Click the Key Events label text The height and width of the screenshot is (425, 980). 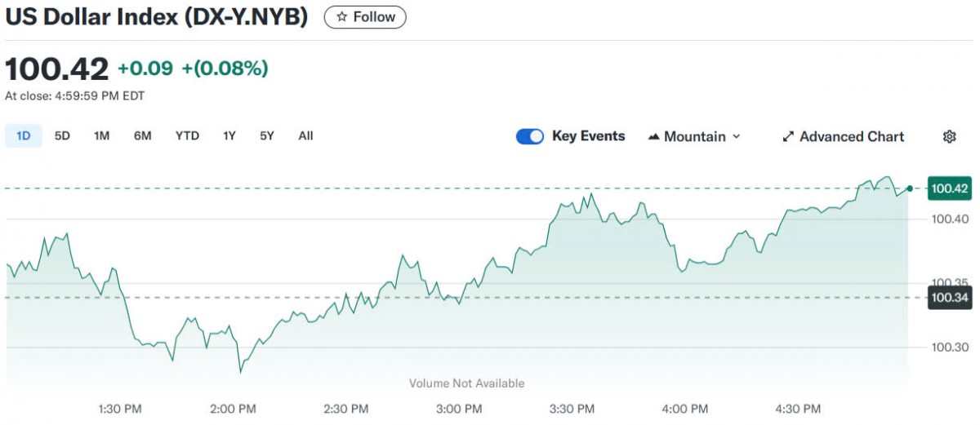tap(588, 136)
